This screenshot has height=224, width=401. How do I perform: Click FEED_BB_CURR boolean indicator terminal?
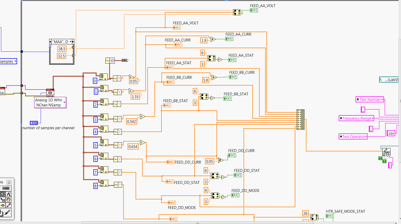tap(233, 77)
